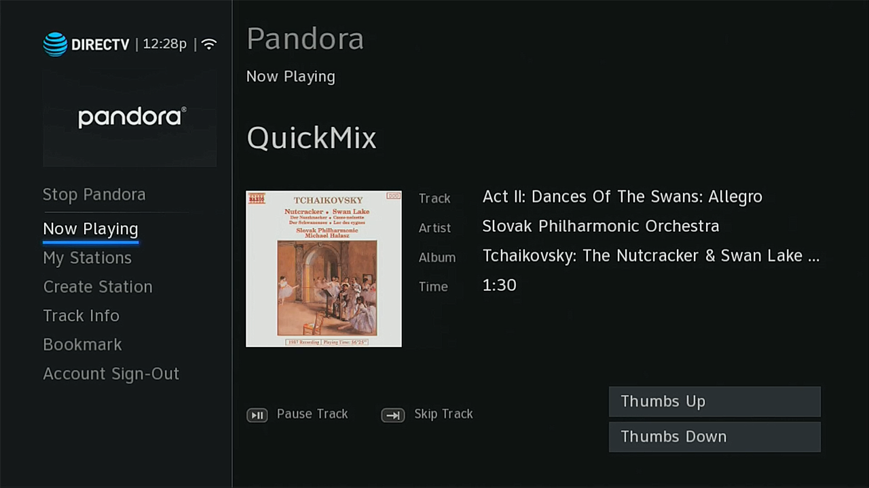Choose Account Sign-Out

point(111,373)
